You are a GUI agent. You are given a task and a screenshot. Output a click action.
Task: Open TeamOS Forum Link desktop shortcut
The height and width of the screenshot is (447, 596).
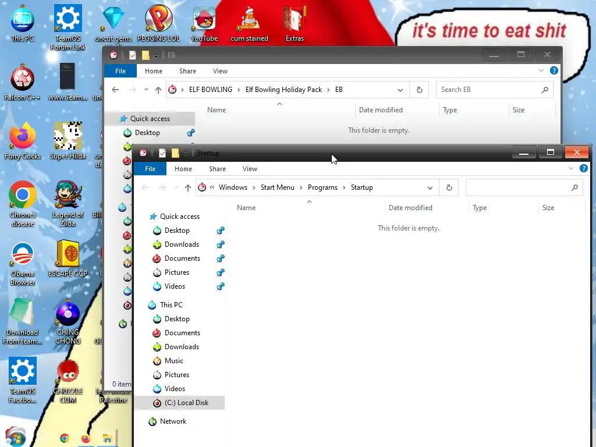(x=68, y=27)
